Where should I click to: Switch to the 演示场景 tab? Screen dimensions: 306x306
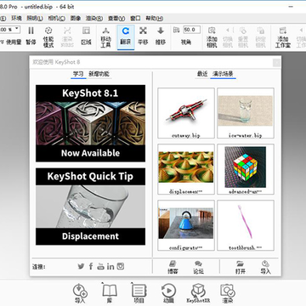[223, 74]
